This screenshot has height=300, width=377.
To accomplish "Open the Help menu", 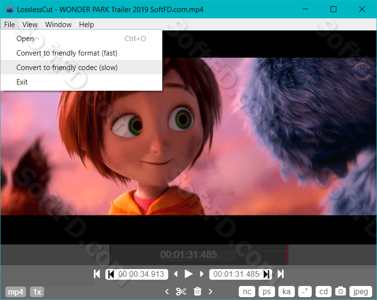I will pyautogui.click(x=87, y=25).
